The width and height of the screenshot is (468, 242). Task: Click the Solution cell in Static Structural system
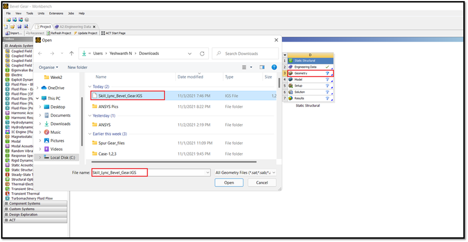click(311, 92)
